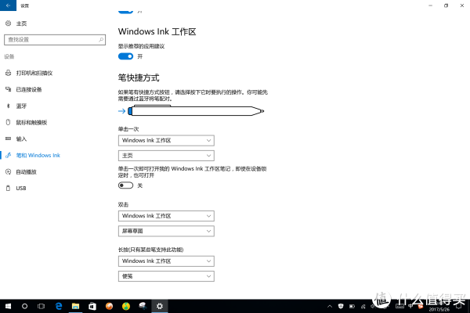Open Task View on the taskbar

coord(41,306)
